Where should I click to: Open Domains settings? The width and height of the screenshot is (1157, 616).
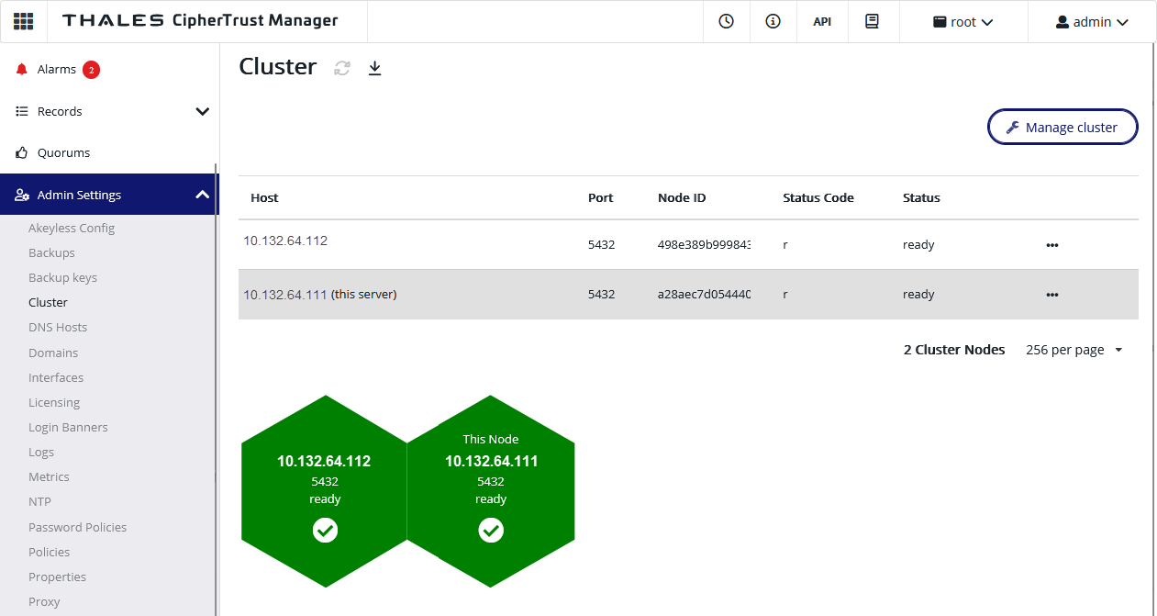coord(53,353)
